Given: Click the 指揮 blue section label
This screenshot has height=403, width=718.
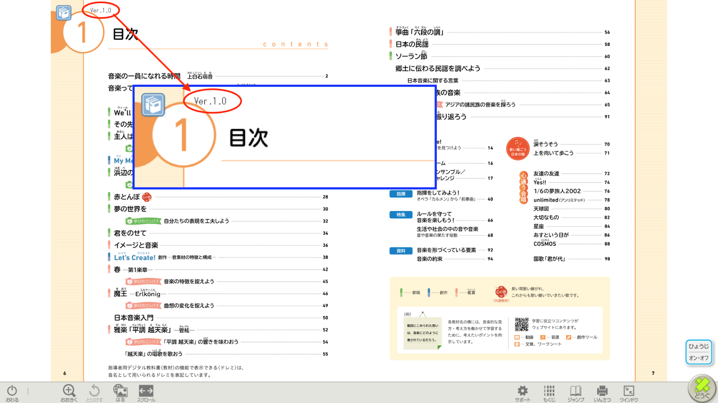Looking at the screenshot, I should (x=401, y=194).
